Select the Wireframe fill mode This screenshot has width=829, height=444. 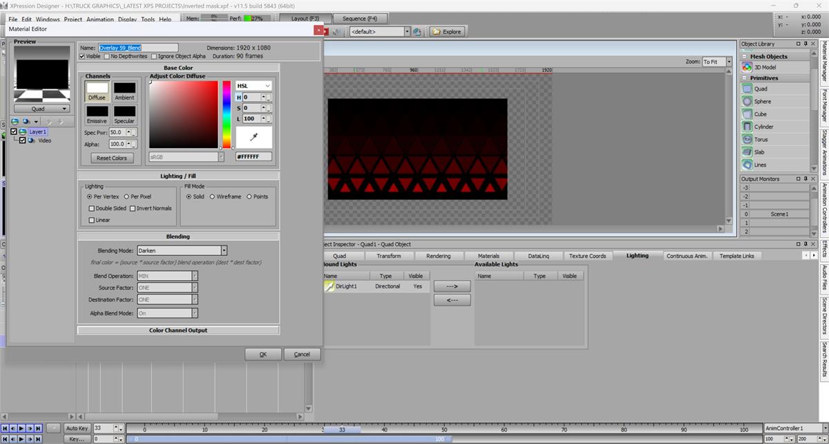213,196
